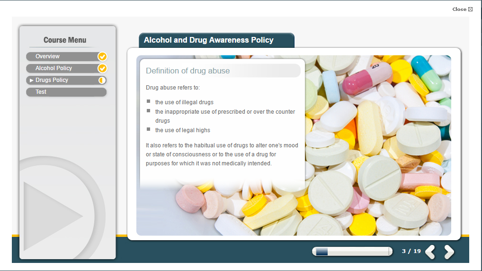Click the Course Menu title
482x271 pixels.
coord(65,40)
